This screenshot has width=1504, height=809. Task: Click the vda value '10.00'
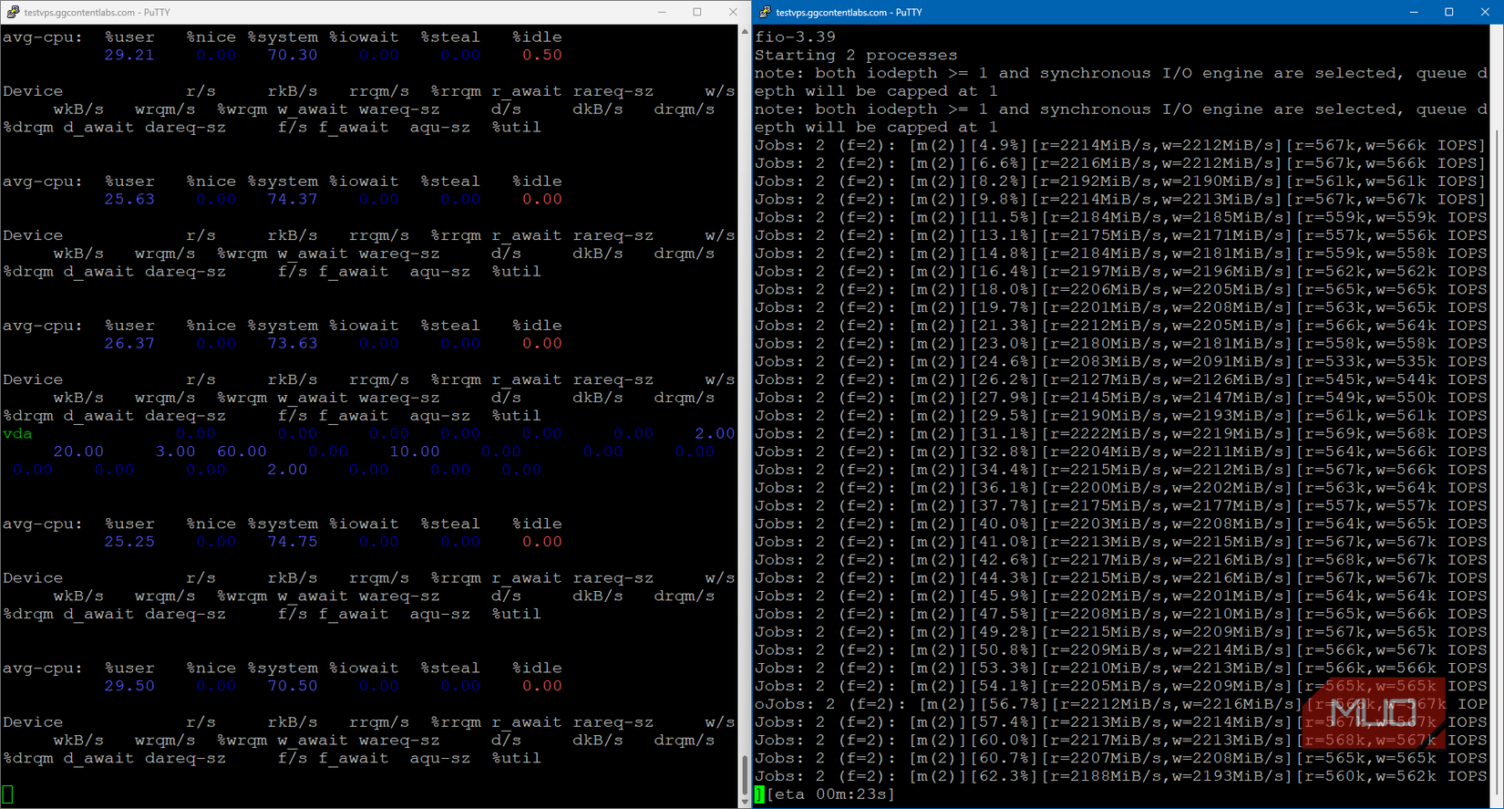[415, 452]
